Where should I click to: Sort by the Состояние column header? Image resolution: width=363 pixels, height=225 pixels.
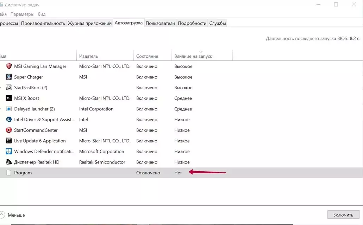pos(153,56)
